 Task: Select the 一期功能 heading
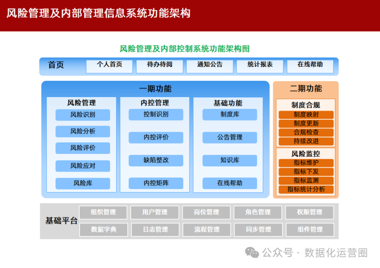pyautogui.click(x=155, y=89)
